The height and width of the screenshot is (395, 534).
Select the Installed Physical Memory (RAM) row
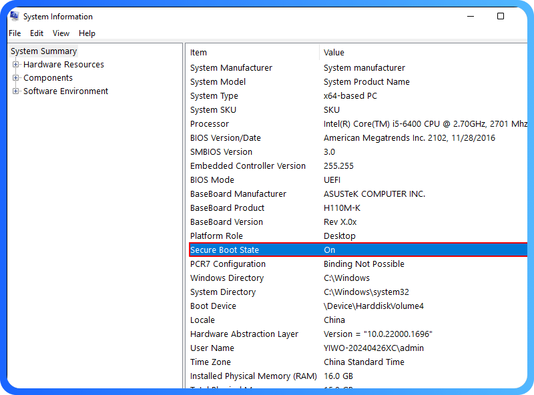click(358, 376)
